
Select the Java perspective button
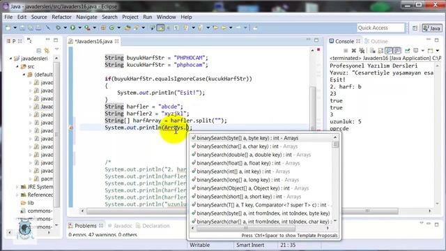tap(432, 28)
